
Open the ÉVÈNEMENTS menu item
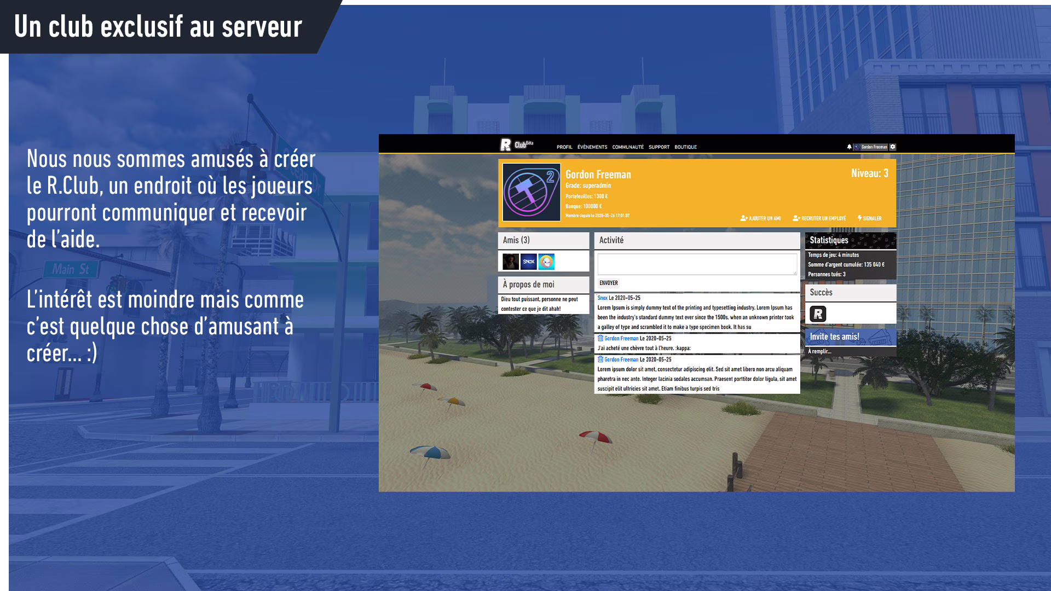point(592,147)
